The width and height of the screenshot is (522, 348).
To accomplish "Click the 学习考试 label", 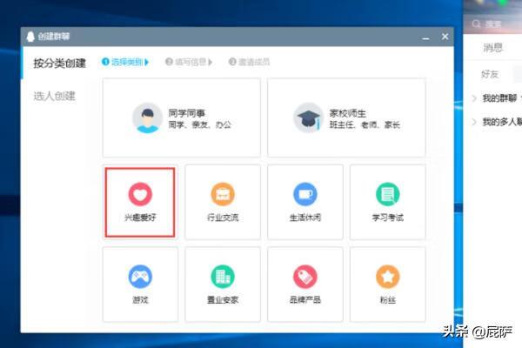I will pyautogui.click(x=388, y=217).
